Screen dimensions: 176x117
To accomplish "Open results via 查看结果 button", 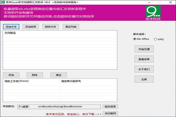I will [144, 59].
